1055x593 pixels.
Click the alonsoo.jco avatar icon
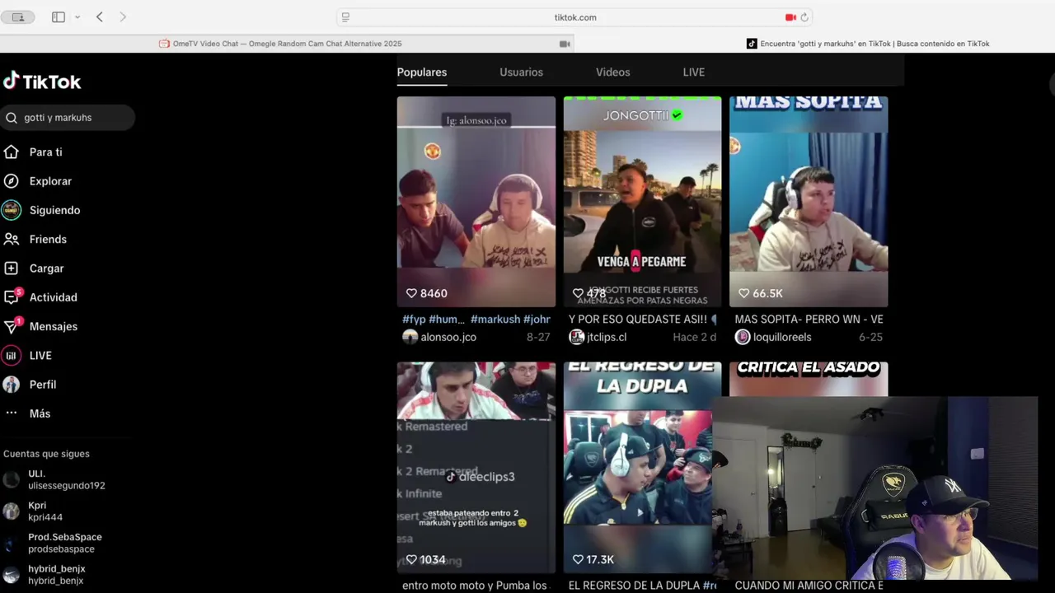coord(410,337)
